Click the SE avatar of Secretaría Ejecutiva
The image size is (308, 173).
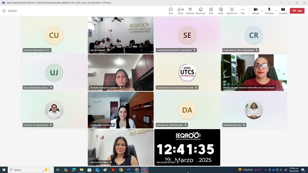click(x=187, y=35)
